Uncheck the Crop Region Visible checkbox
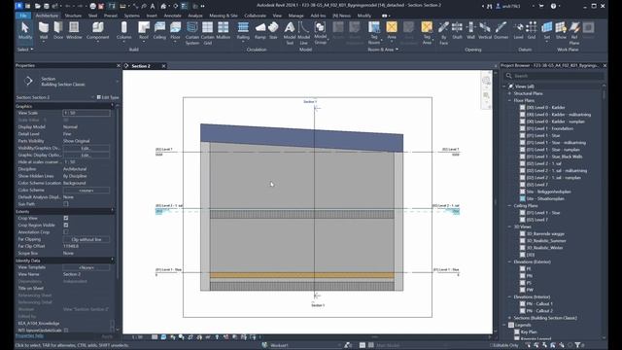 click(66, 225)
